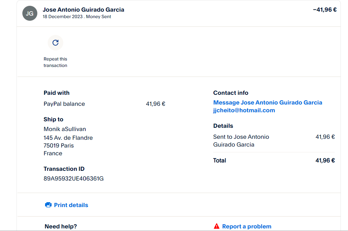The image size is (348, 231).
Task: Click the "Contact info" heading
Action: click(231, 93)
